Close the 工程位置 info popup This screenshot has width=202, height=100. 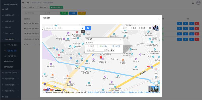[121, 39]
